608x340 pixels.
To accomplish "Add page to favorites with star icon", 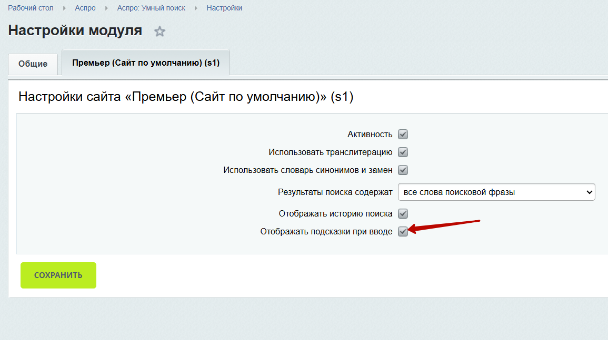I will tap(160, 32).
